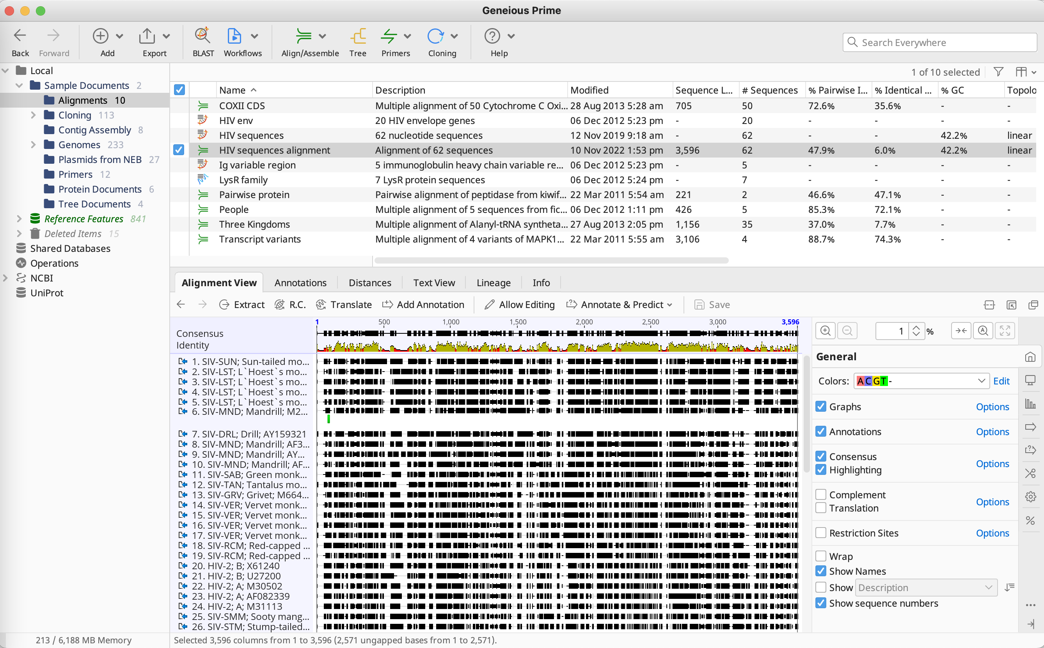
Task: Click Allow Editing button
Action: click(519, 305)
